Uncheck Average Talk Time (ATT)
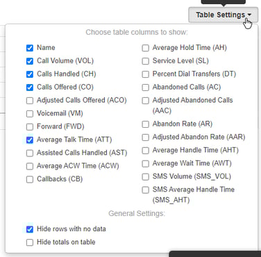The image size is (261, 257). (x=30, y=140)
